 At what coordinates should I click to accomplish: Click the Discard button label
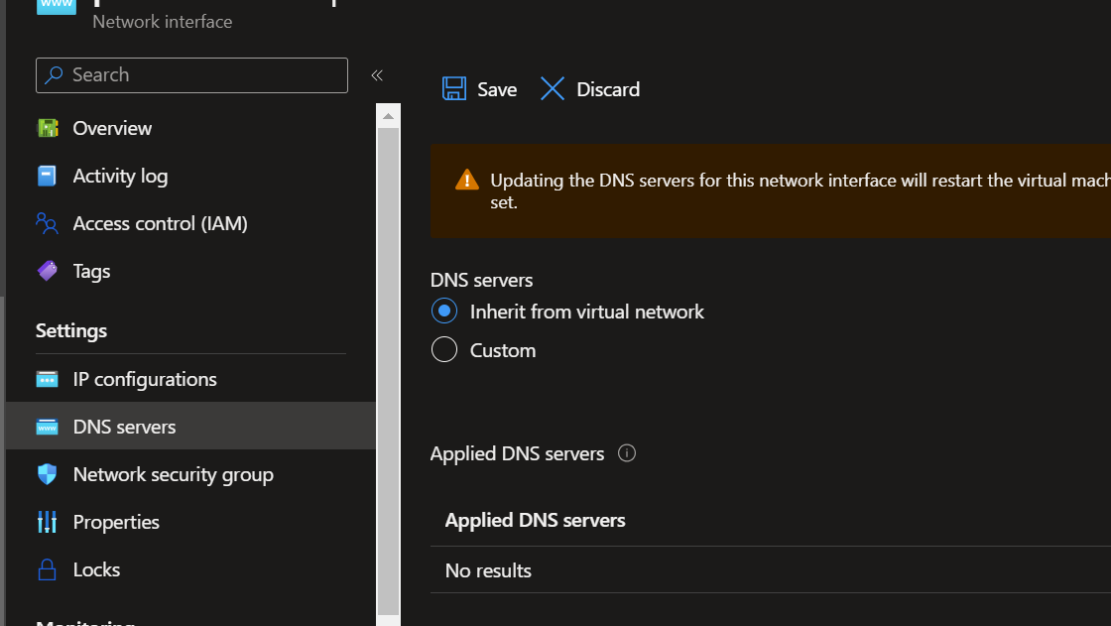pyautogui.click(x=608, y=89)
